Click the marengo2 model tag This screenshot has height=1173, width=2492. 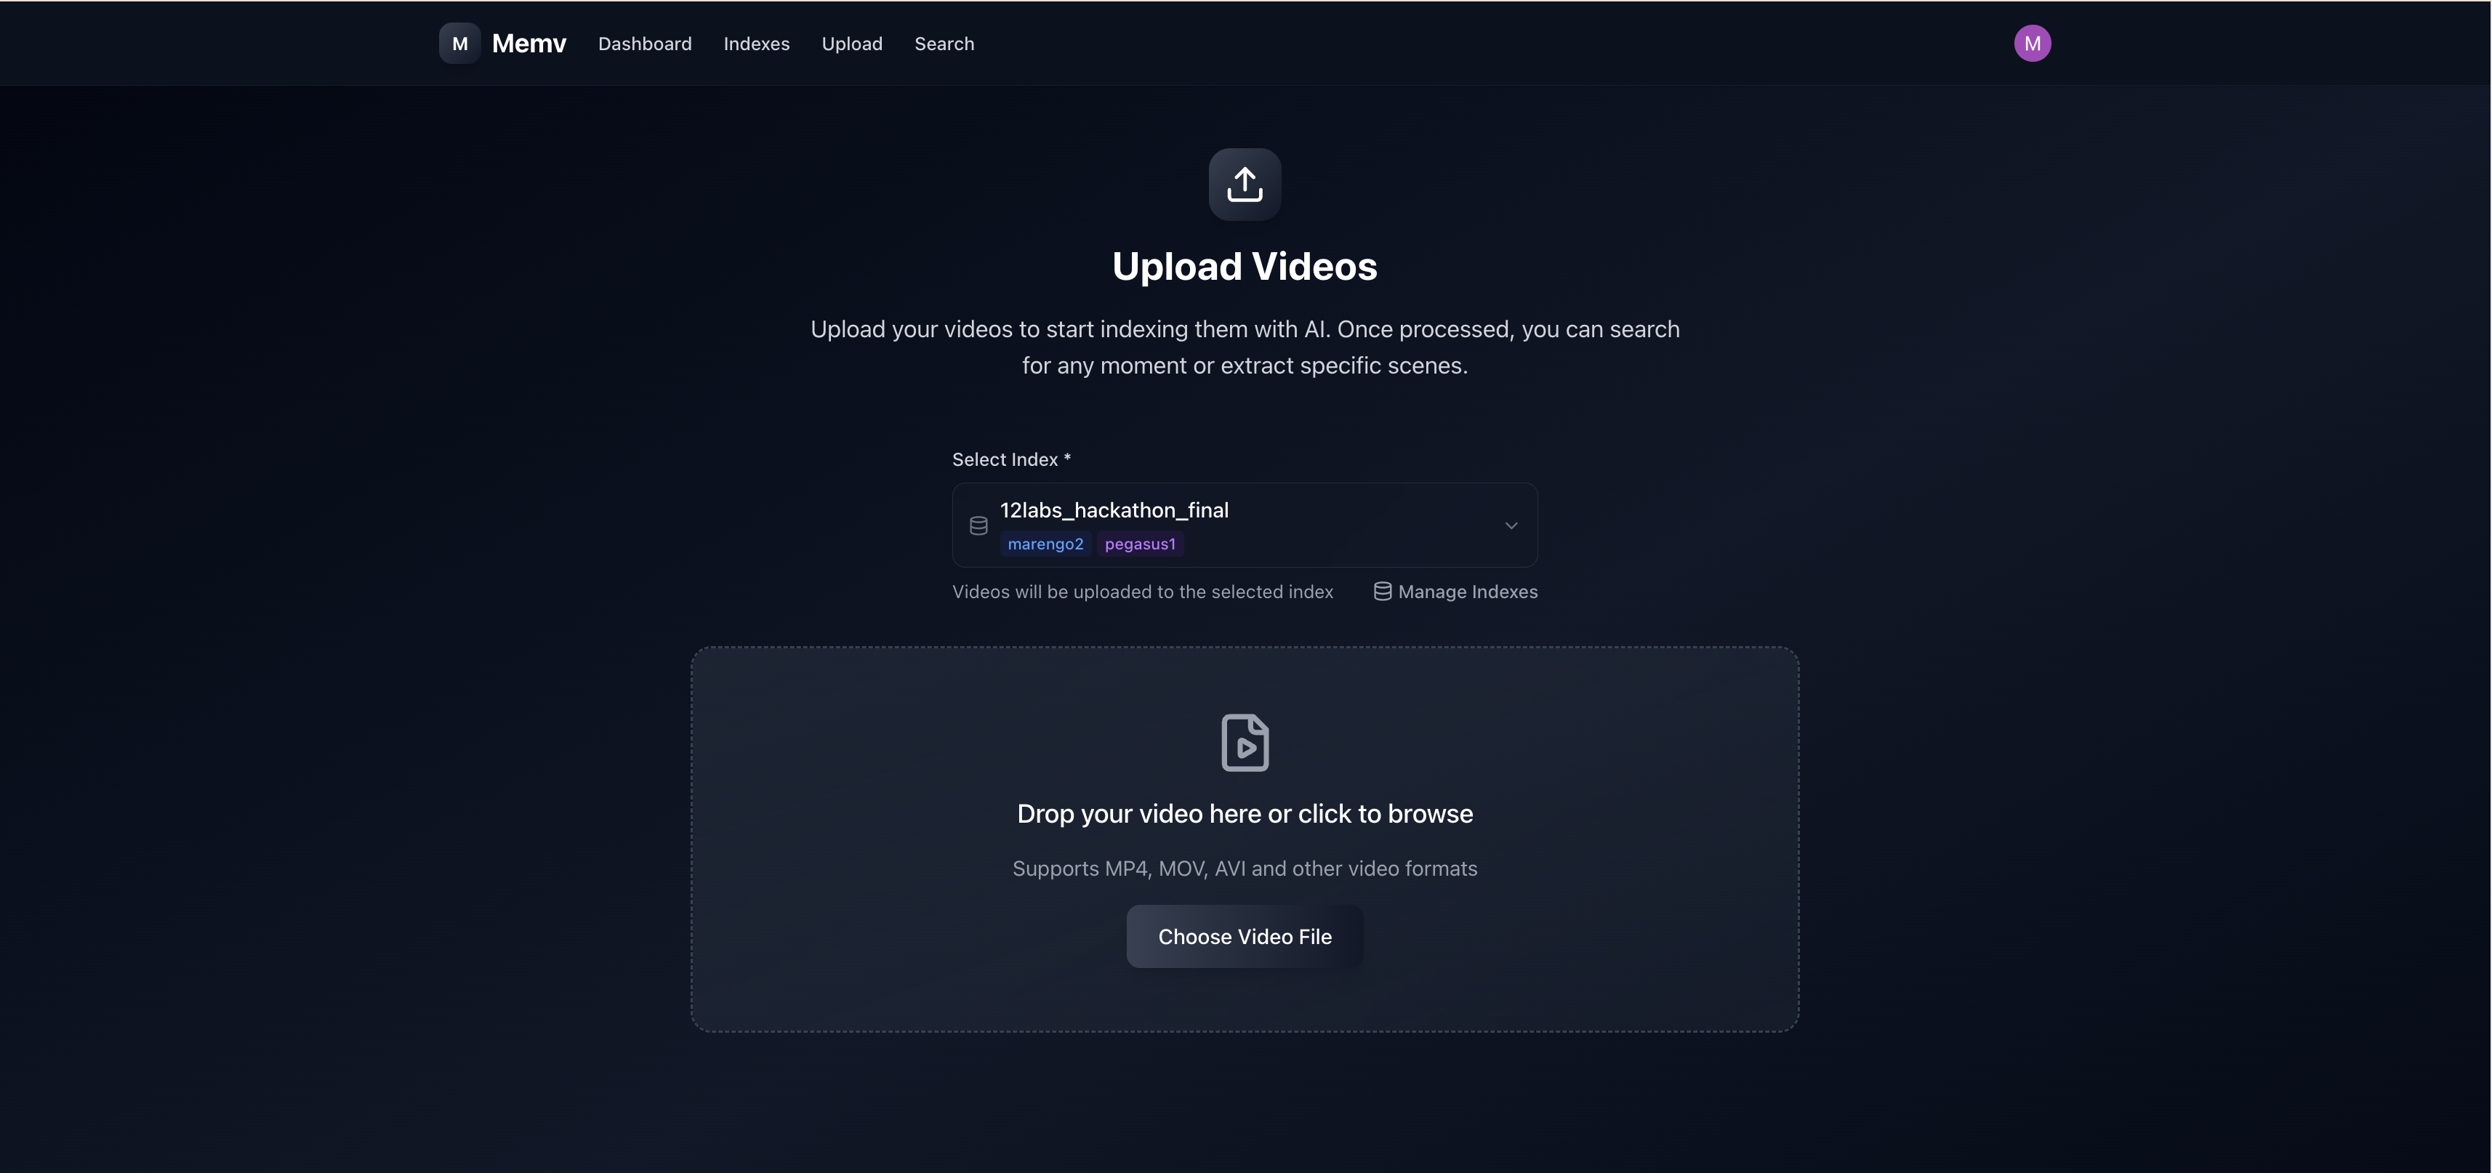click(x=1045, y=544)
